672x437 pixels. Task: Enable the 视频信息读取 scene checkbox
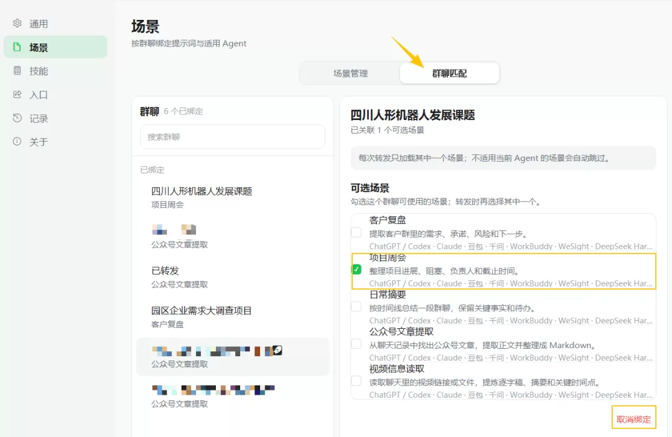356,381
